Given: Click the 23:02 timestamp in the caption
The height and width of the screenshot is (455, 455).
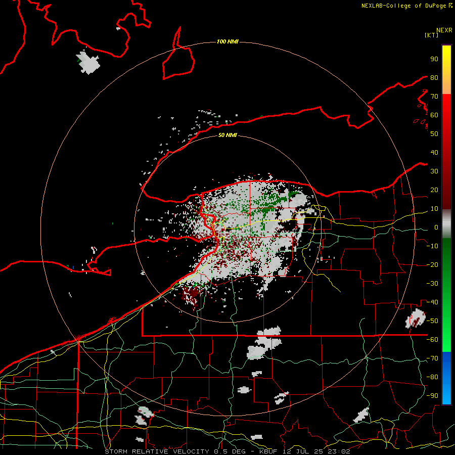Looking at the screenshot, I should tap(339, 451).
